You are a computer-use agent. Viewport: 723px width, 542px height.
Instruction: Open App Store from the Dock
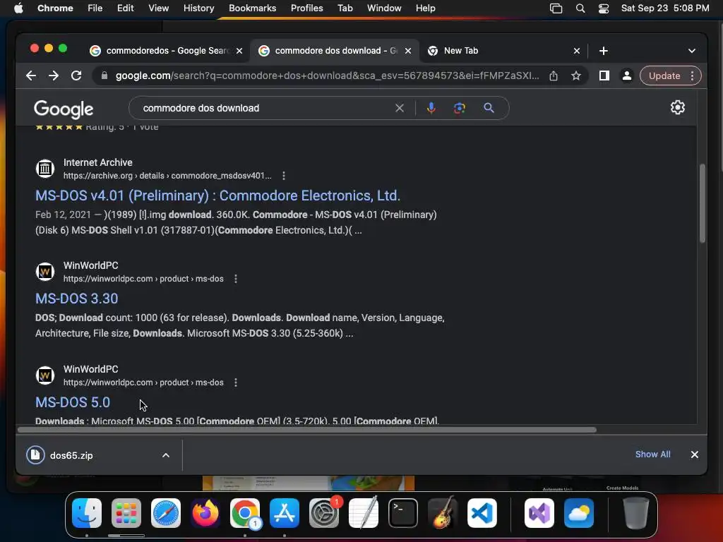point(285,513)
